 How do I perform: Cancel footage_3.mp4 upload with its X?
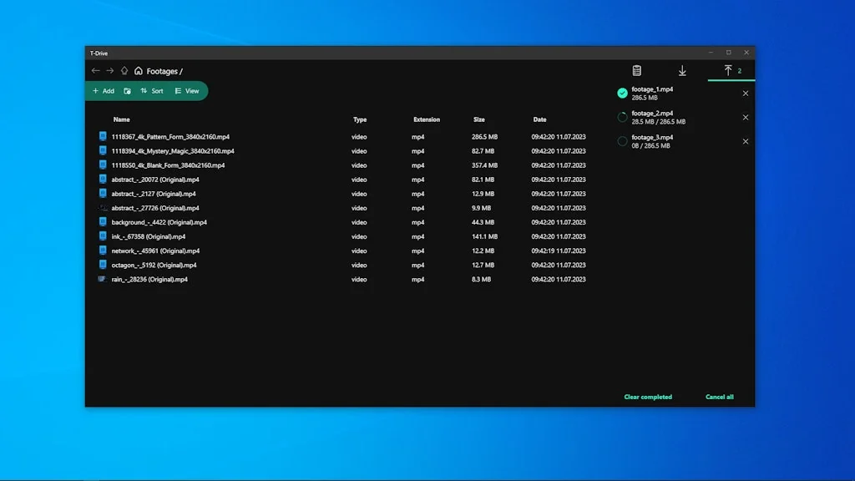pyautogui.click(x=746, y=141)
